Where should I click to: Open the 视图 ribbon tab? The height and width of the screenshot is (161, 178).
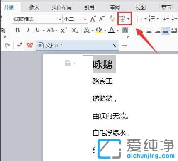tap(140, 7)
